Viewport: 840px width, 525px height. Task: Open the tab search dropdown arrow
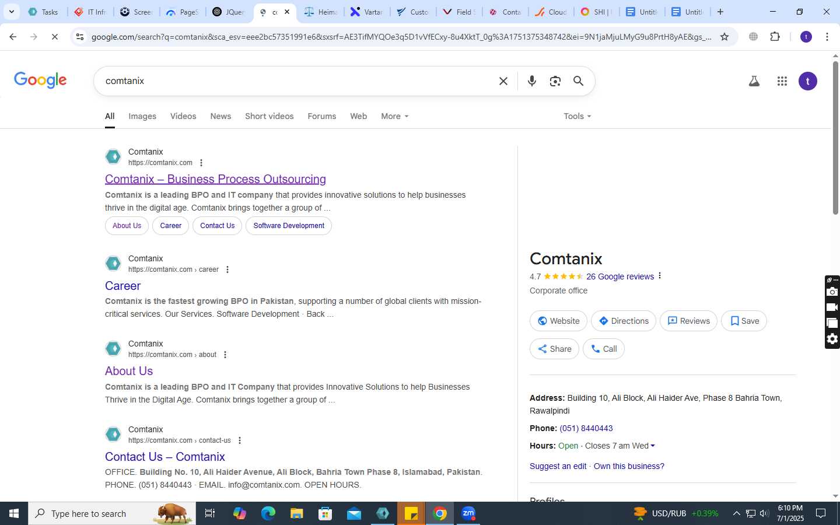[11, 12]
